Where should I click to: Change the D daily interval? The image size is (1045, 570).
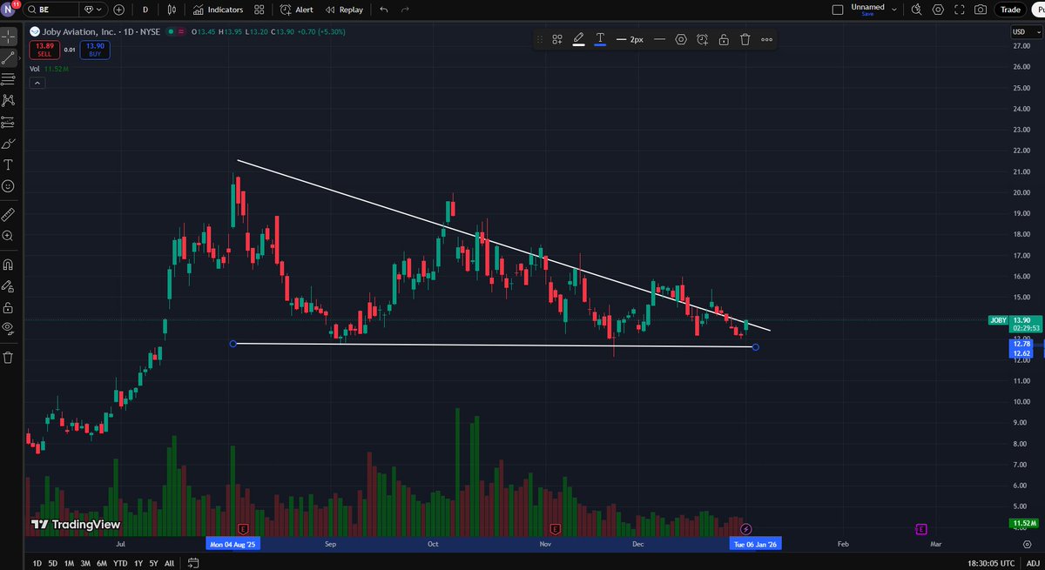click(145, 10)
